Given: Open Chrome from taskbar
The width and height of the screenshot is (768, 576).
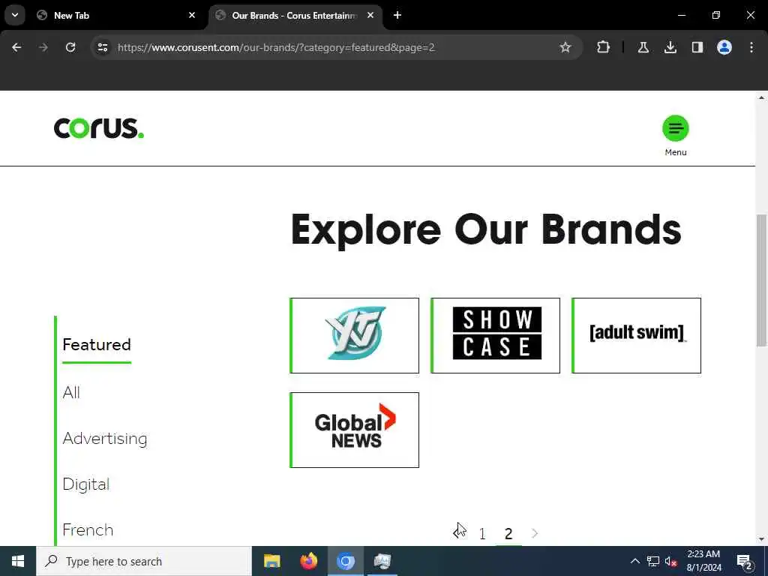Looking at the screenshot, I should [x=345, y=561].
